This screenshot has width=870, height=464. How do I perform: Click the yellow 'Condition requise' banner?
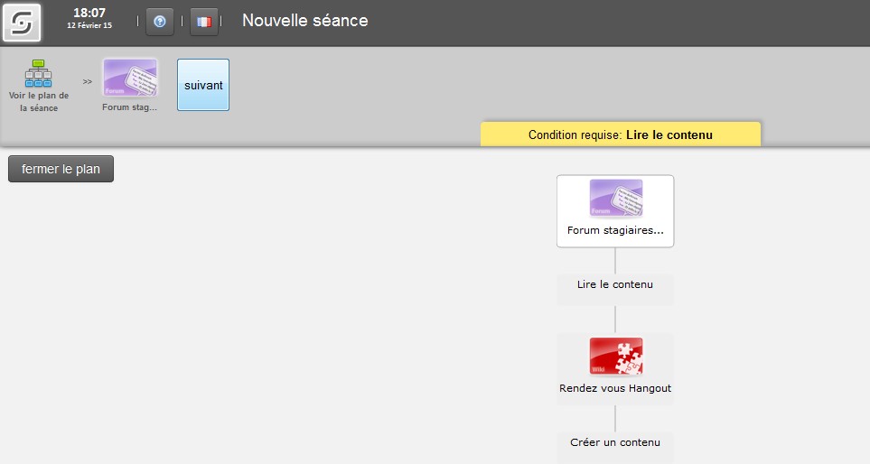tap(621, 135)
